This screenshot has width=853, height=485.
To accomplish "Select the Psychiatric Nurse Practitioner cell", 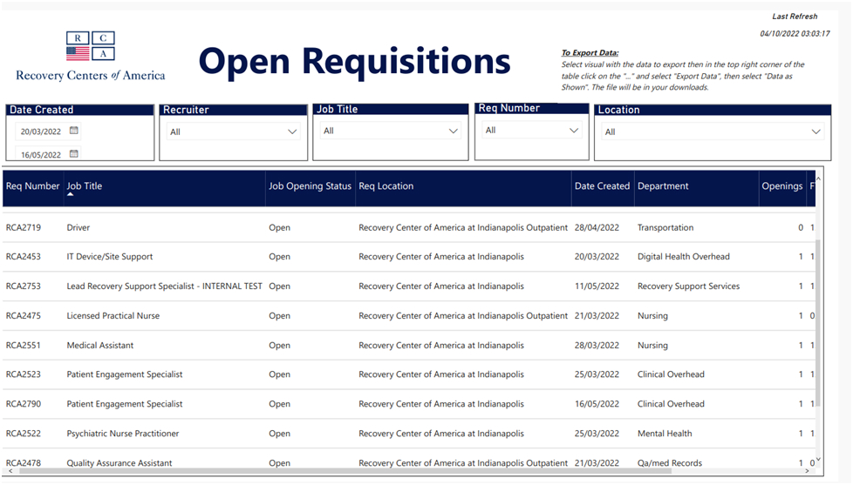I will tap(123, 434).
